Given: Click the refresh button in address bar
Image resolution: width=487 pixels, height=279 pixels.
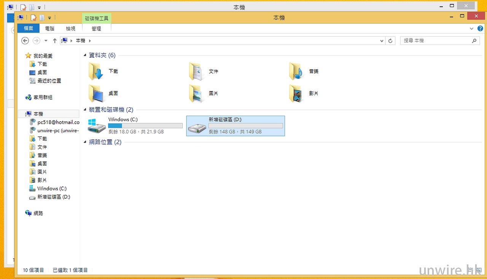Looking at the screenshot, I should coord(390,41).
